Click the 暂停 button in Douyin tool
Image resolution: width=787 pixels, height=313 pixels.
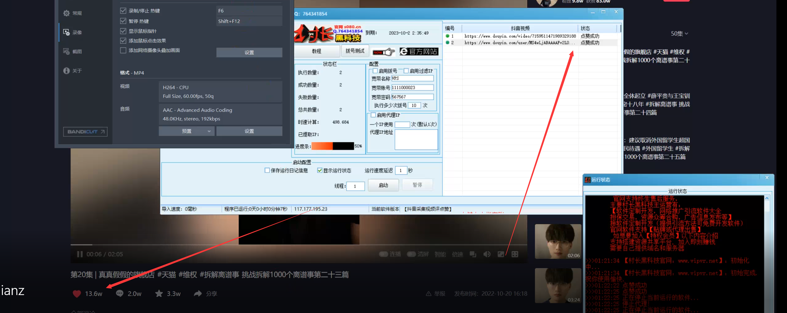click(418, 185)
